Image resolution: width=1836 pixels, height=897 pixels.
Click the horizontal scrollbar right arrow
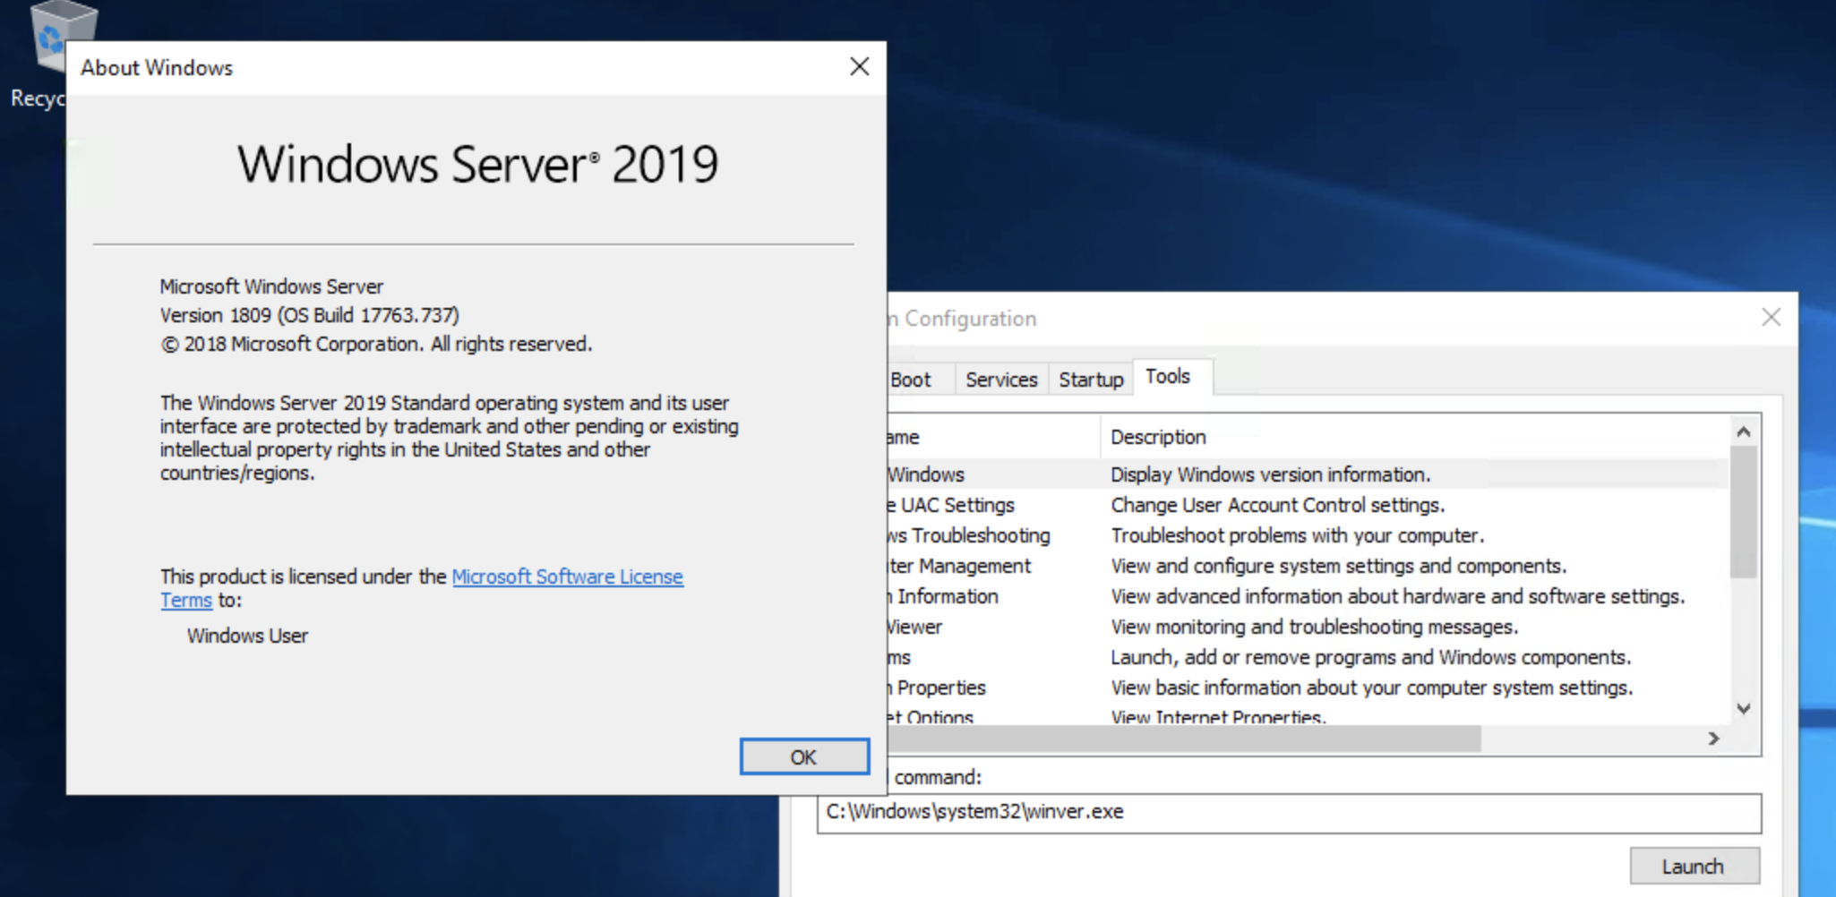tap(1713, 739)
